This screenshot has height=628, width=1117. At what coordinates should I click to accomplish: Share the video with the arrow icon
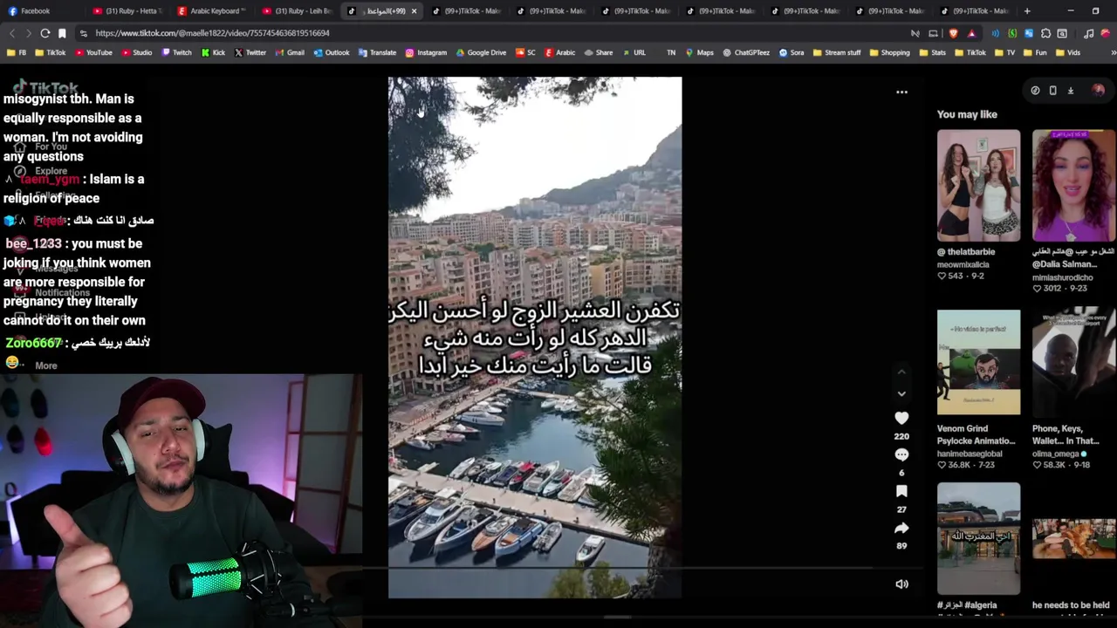[x=901, y=528]
